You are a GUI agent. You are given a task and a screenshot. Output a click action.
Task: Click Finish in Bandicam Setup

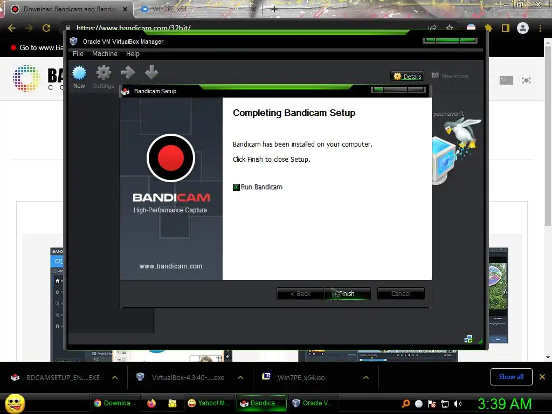[347, 294]
